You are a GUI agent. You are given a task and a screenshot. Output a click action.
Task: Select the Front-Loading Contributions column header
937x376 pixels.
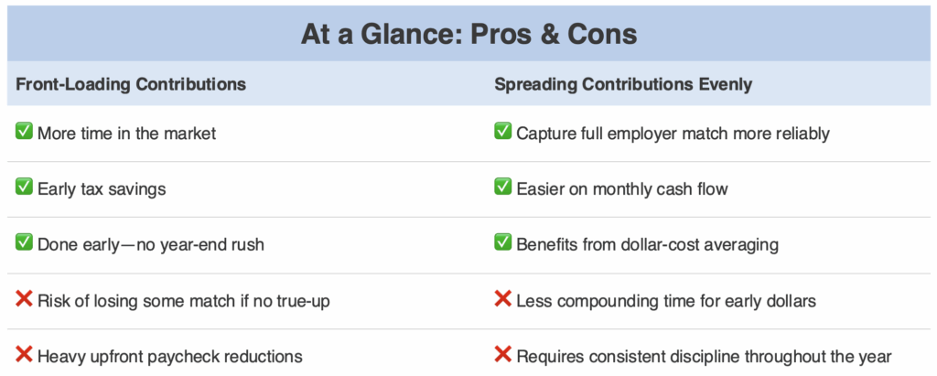131,84
